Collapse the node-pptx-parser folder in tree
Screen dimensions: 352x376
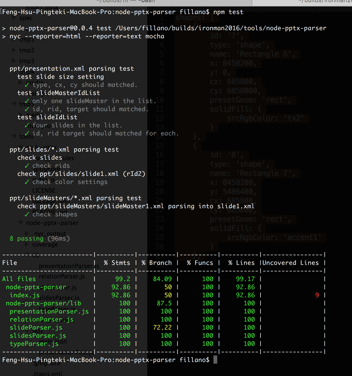coord(20,223)
